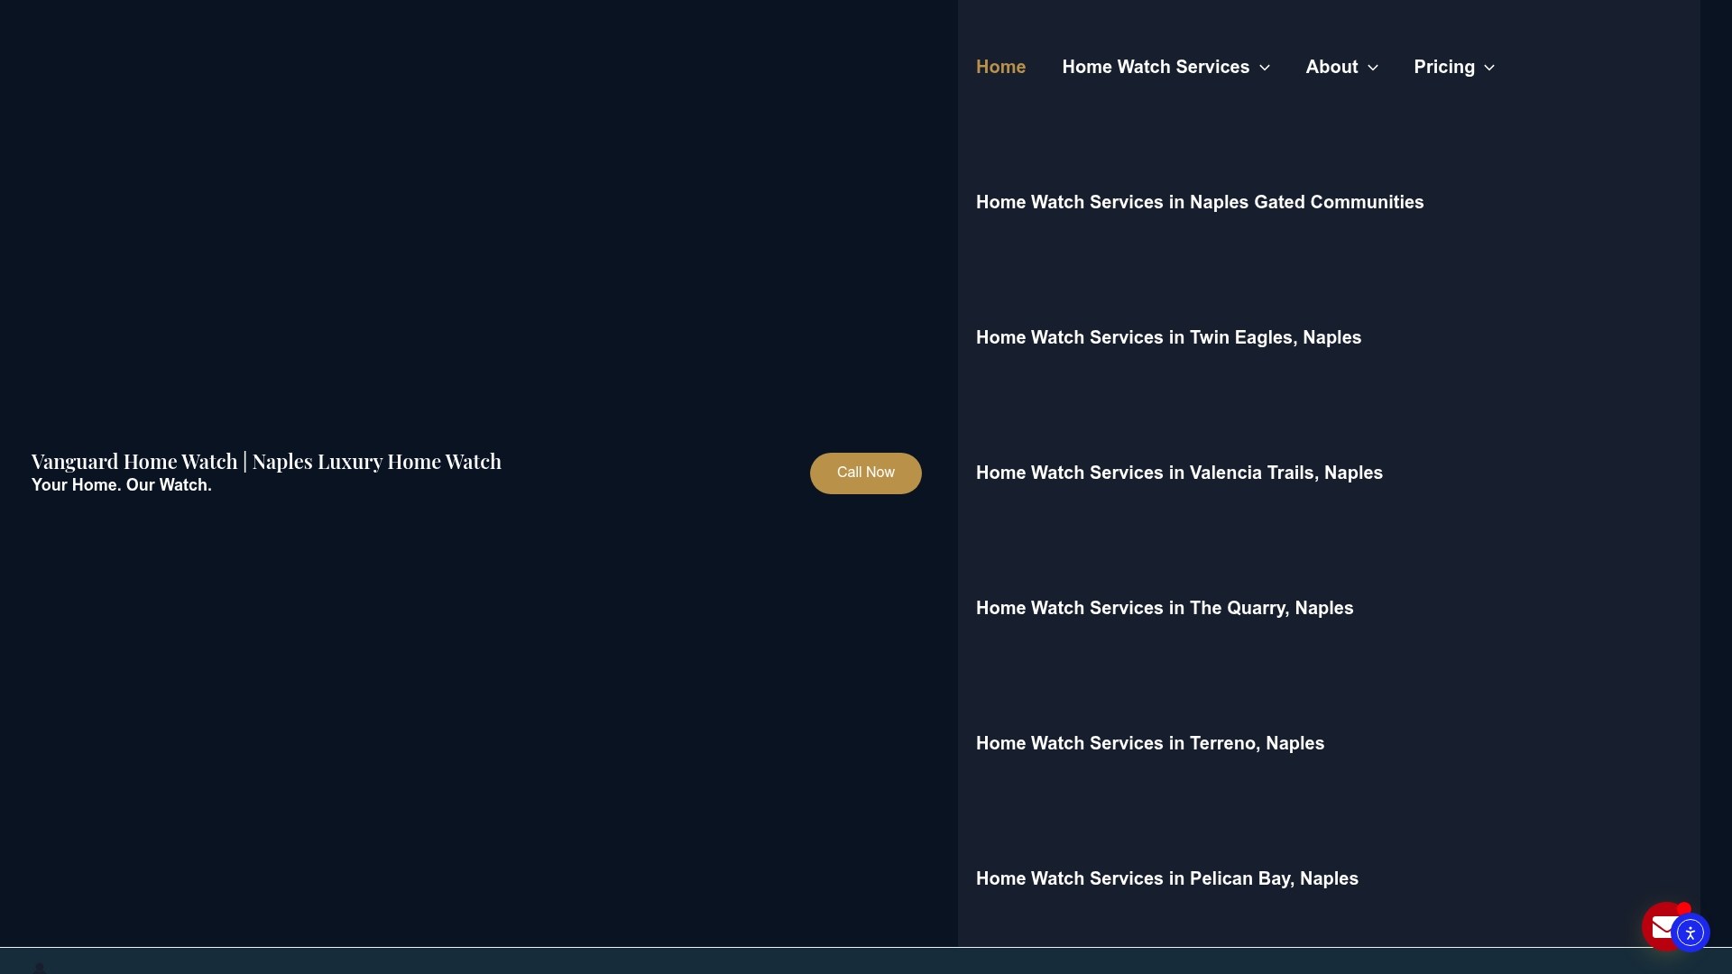Click the Vanguard Home Watch site title
The height and width of the screenshot is (974, 1732).
(266, 462)
